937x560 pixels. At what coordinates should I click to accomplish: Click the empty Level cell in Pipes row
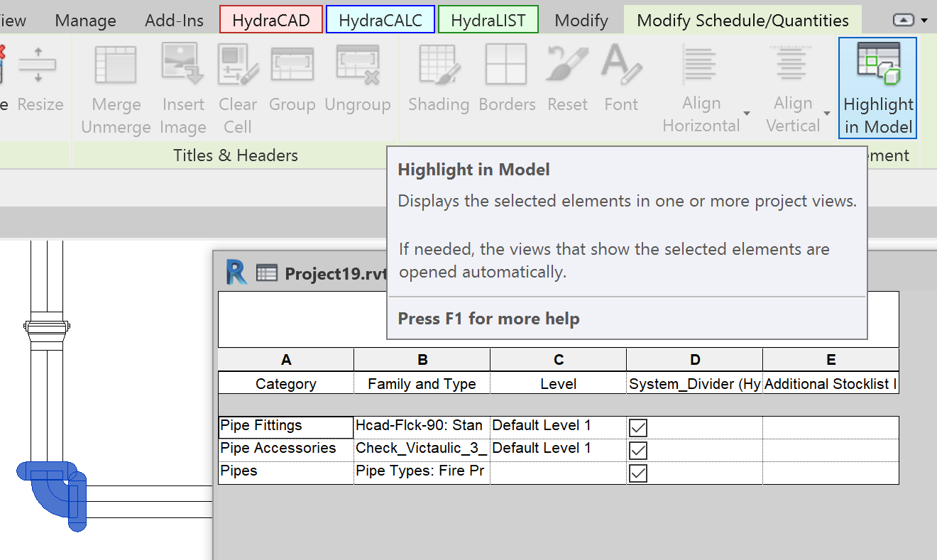[559, 473]
